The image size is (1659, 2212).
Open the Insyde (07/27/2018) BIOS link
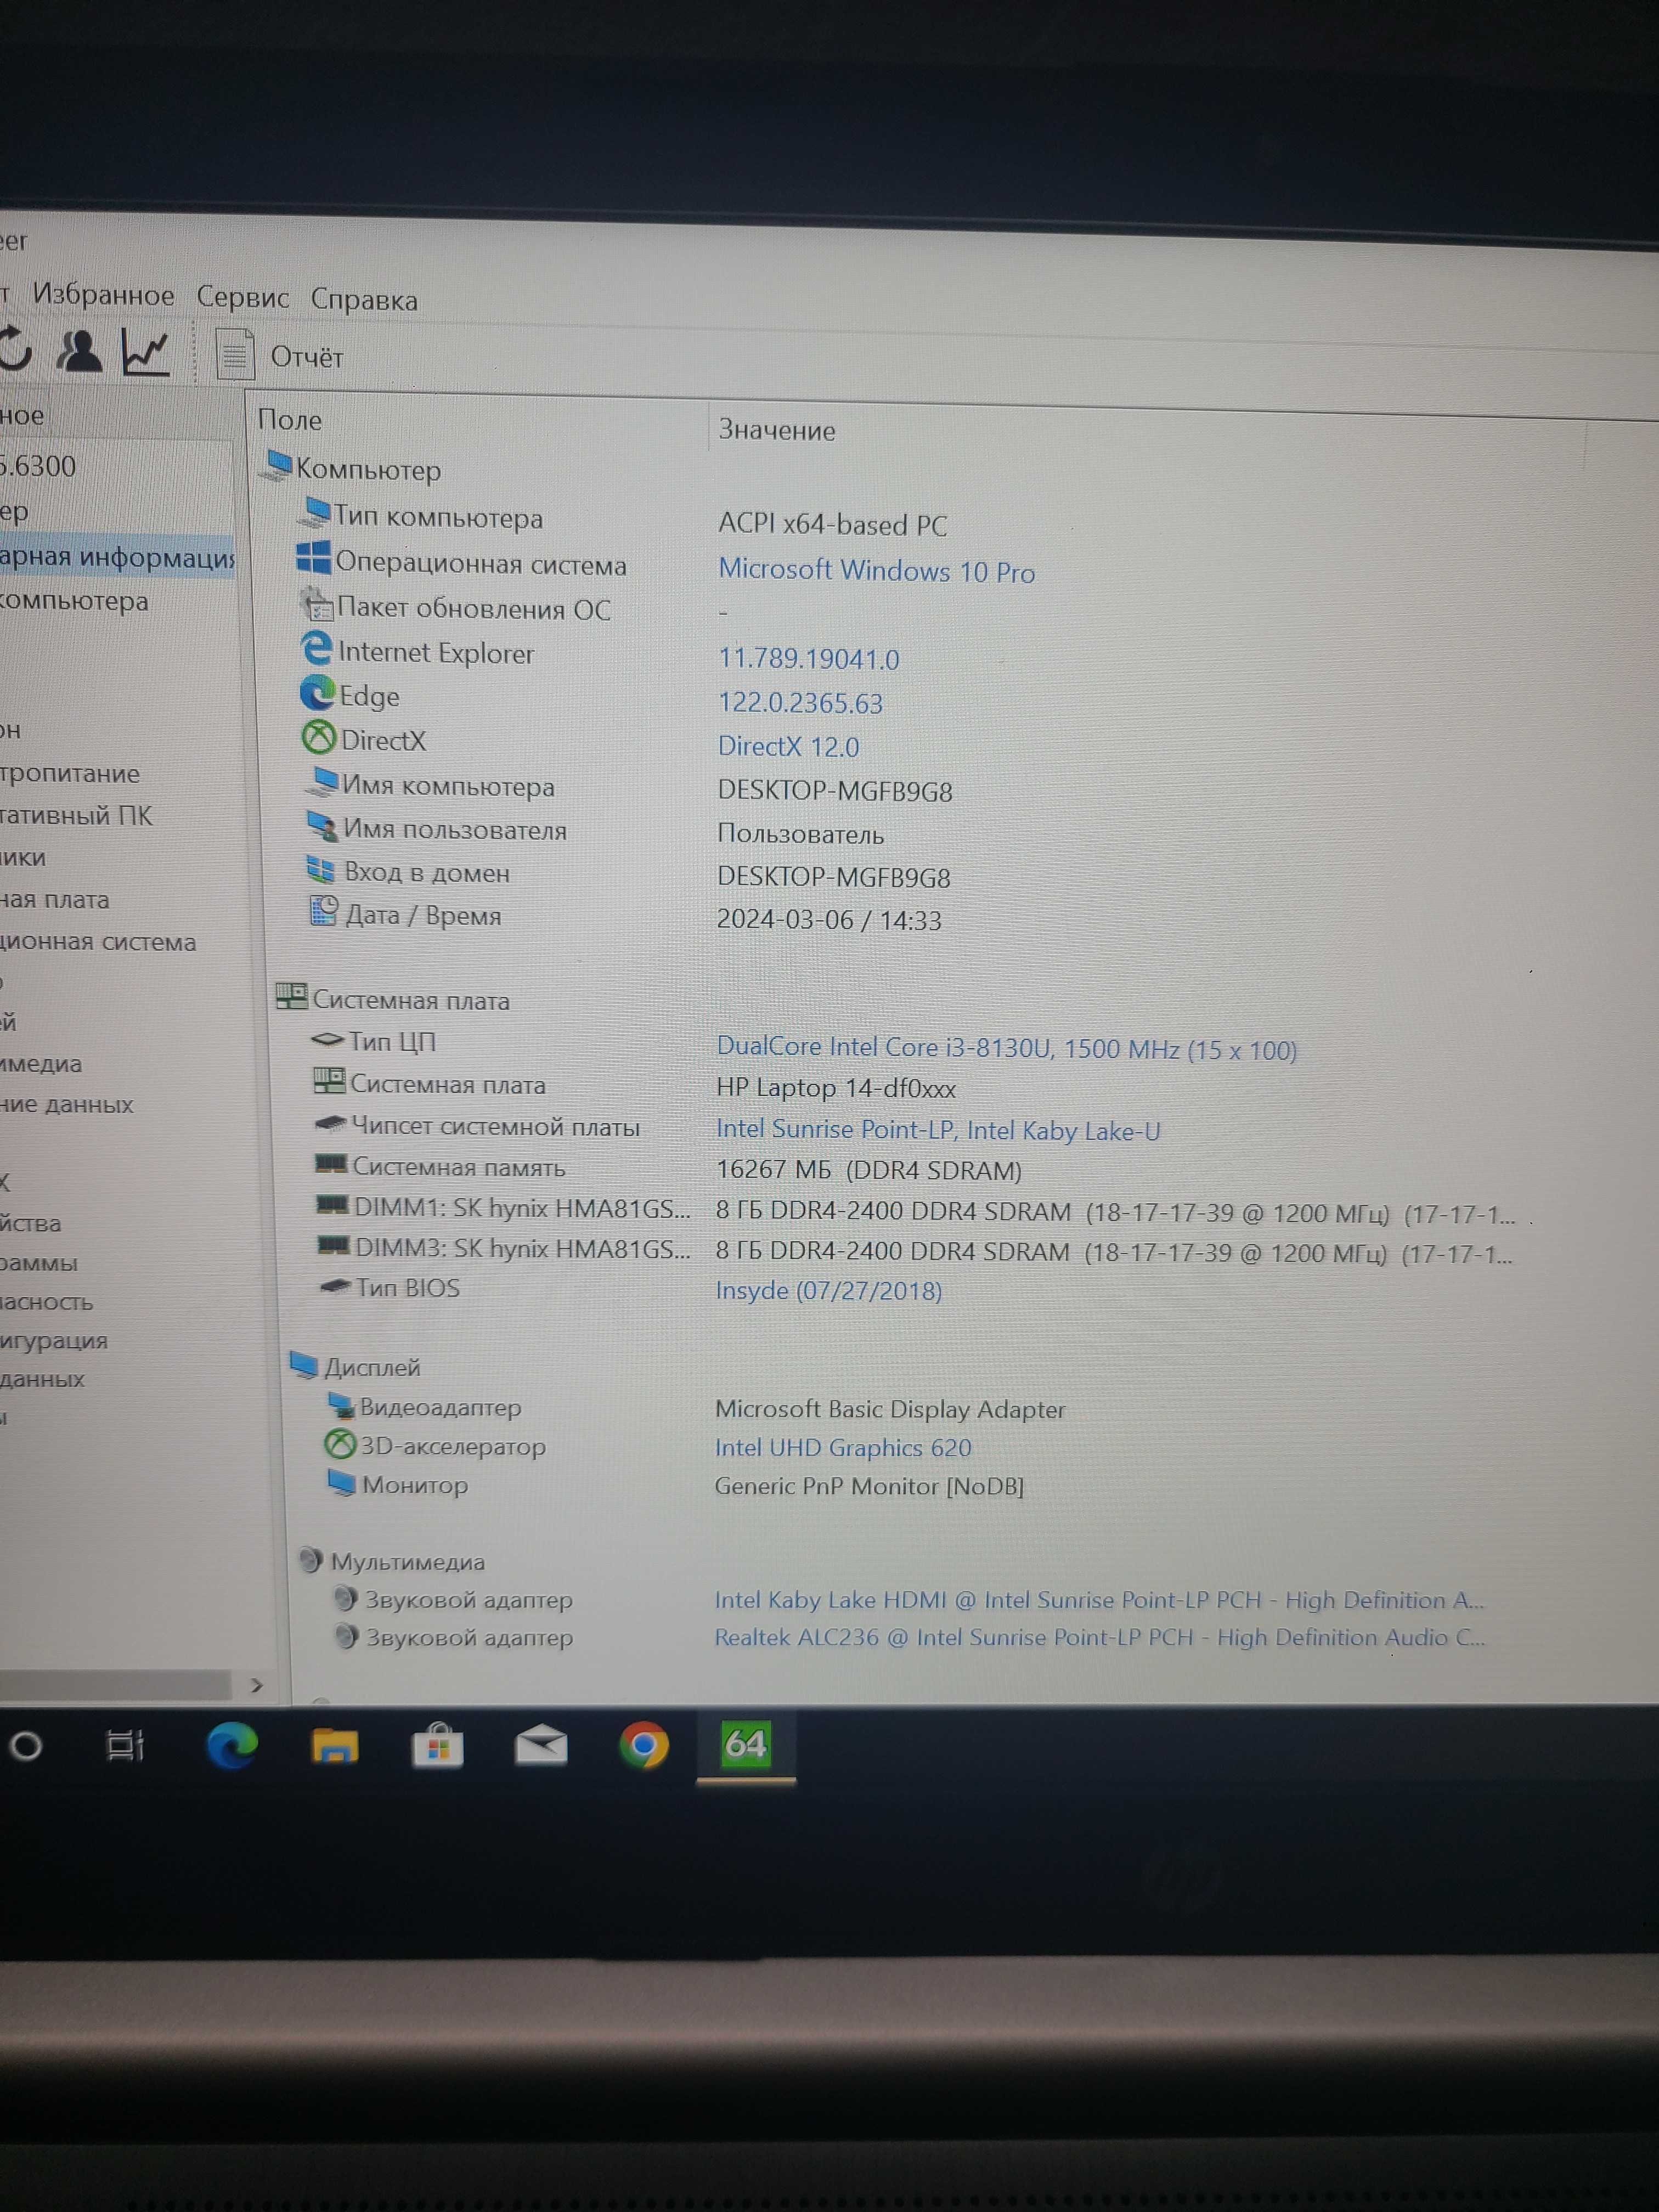(829, 1290)
